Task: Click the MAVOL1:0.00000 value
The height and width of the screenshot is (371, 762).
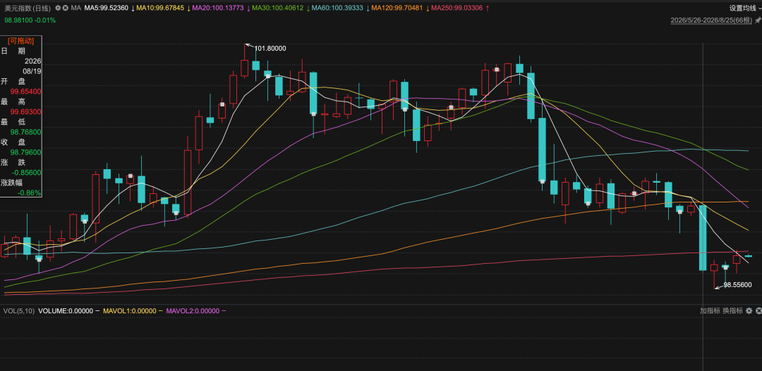Action: pos(130,311)
